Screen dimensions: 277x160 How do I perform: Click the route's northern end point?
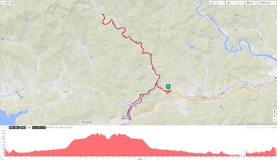[x=102, y=14]
